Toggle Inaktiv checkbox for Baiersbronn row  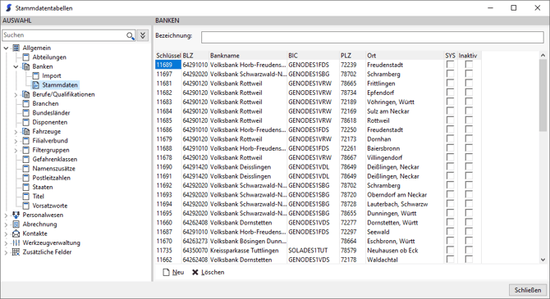tap(469, 148)
